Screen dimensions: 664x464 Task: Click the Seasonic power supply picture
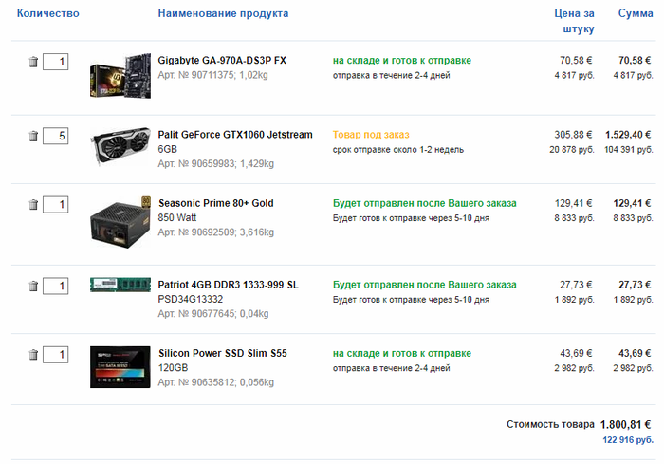(x=120, y=222)
